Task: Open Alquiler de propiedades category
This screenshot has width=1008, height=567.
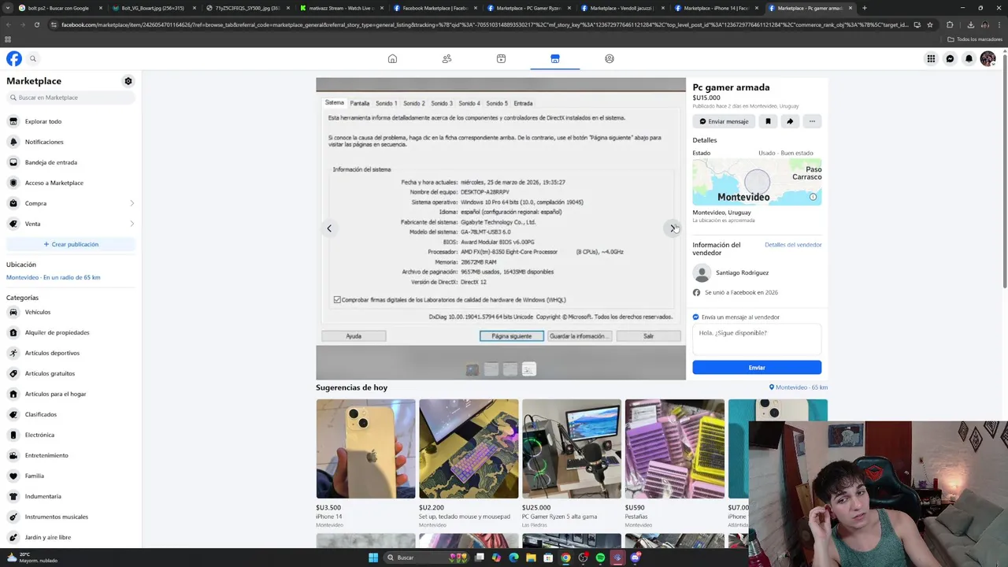Action: [71, 332]
